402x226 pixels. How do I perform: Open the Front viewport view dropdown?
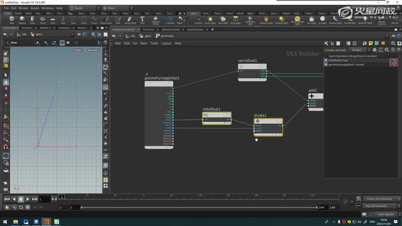[78, 50]
